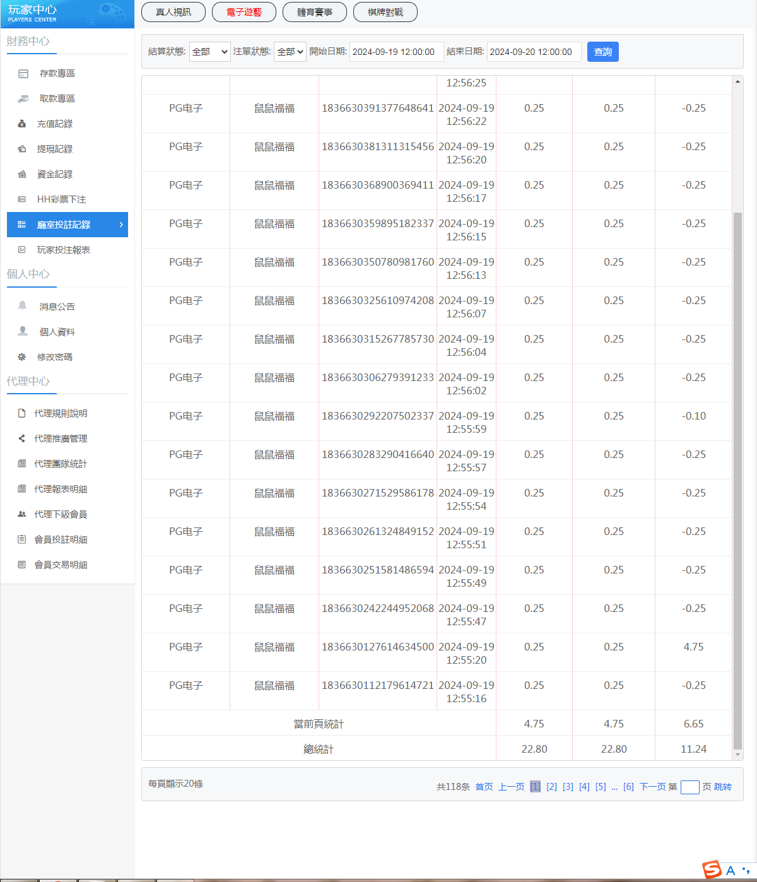
Task: Click the recharge record money bag icon
Action: (22, 124)
